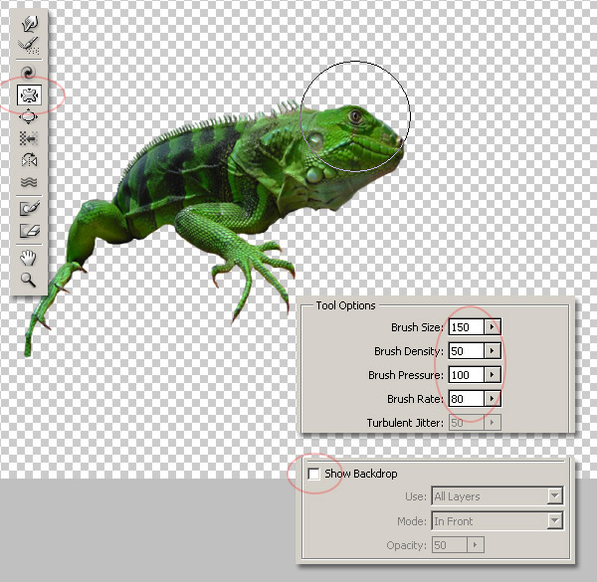Viewport: 597px width, 582px height.
Task: Select the Push Left tool
Action: tap(29, 138)
